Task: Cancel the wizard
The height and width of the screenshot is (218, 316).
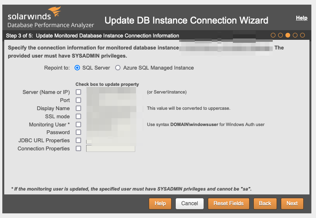Action: pos(190,203)
